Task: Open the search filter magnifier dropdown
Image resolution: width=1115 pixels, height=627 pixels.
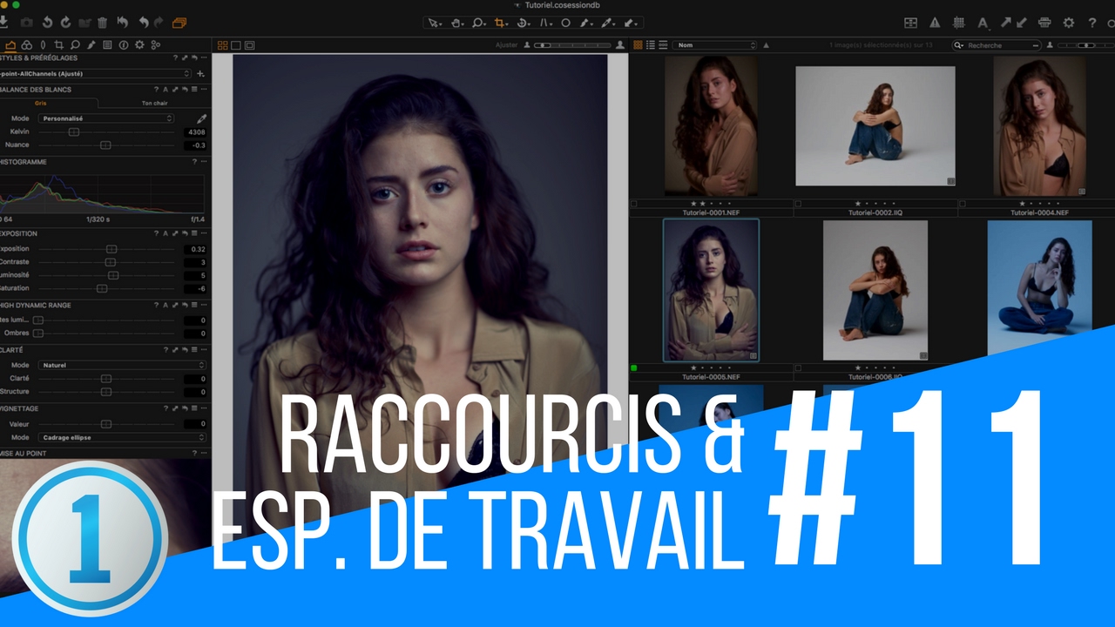Action: tap(959, 45)
